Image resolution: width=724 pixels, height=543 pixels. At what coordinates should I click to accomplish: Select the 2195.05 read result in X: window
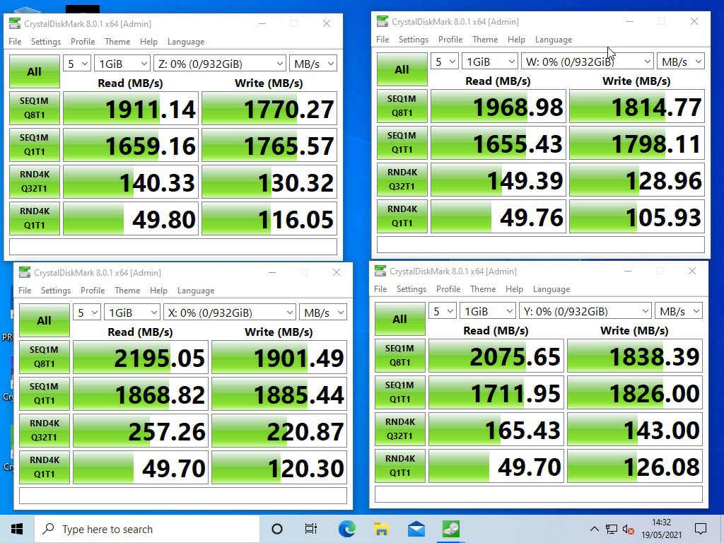[x=141, y=357]
